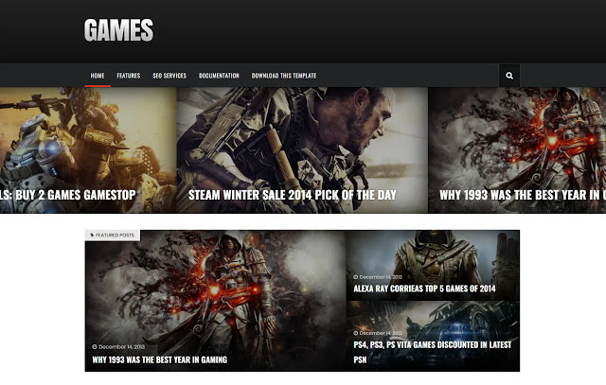Viewport: 606px width, 385px height.
Task: Click the hooded archer thumbnail image
Action: 433,265
